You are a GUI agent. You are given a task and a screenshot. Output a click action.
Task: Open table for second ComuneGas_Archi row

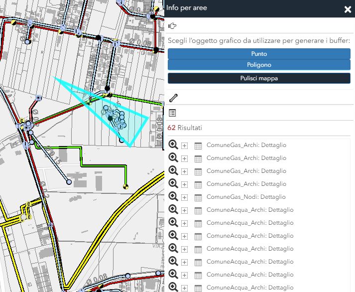(198, 158)
